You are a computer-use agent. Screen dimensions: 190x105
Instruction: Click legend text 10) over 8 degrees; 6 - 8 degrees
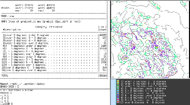coord(142,103)
